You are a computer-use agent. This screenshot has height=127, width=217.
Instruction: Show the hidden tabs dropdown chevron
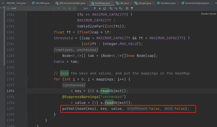[216, 3]
